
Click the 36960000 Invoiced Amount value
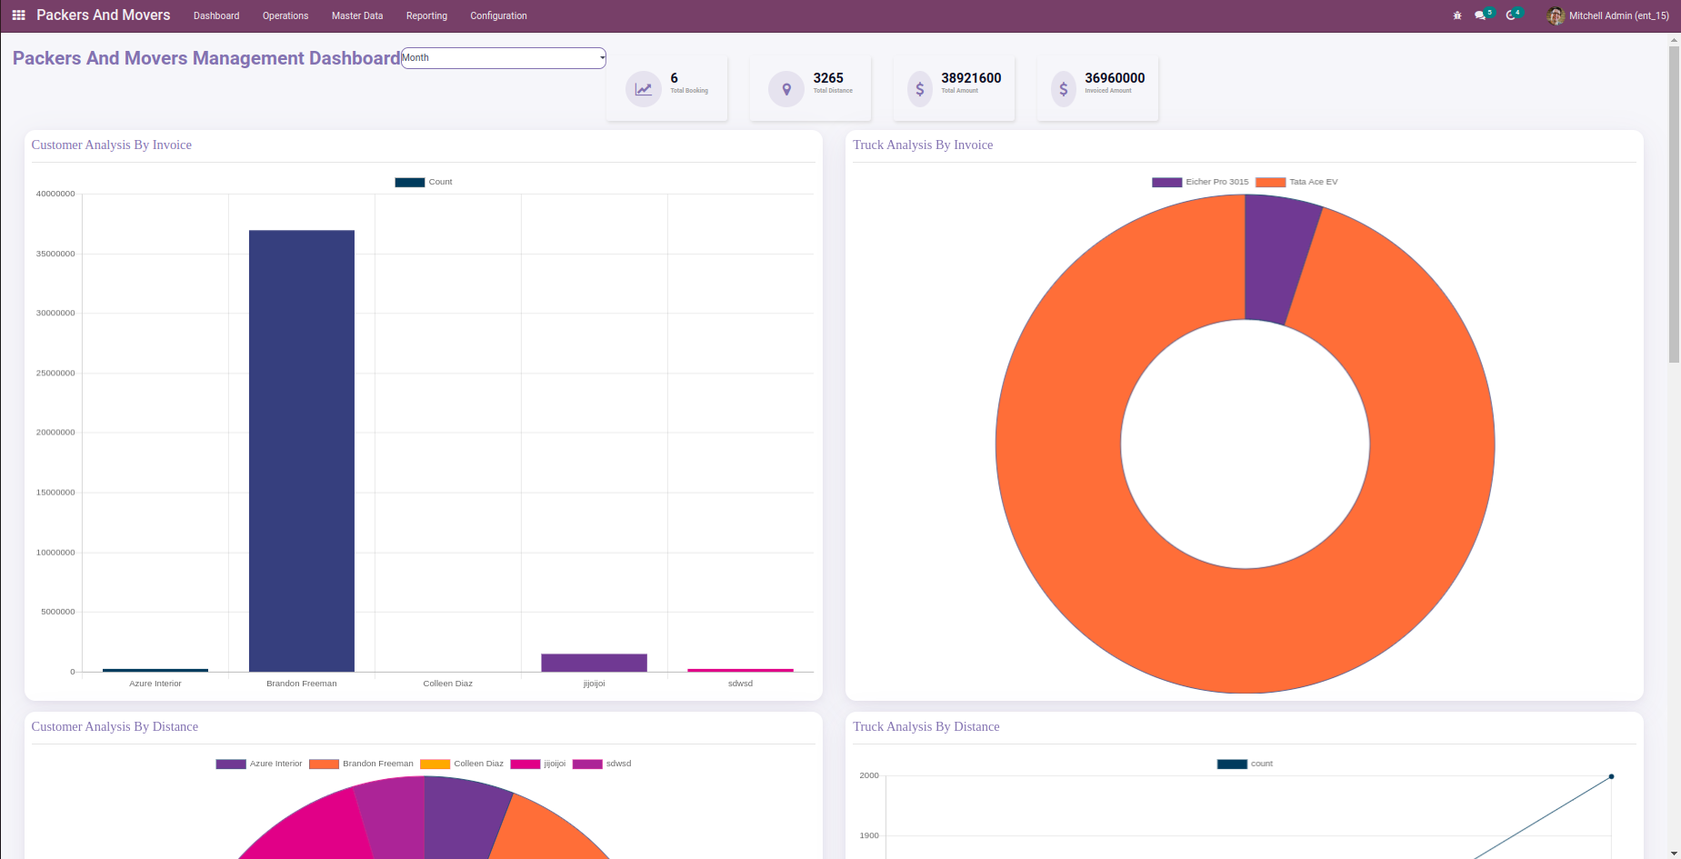coord(1115,78)
